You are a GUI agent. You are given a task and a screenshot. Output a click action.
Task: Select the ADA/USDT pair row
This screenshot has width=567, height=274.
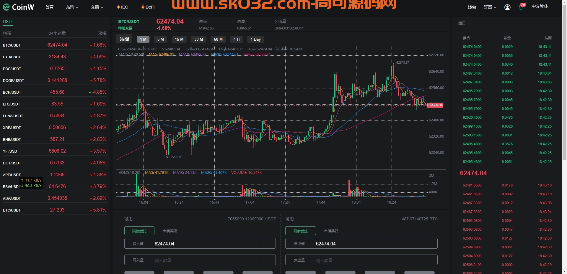tap(55, 198)
